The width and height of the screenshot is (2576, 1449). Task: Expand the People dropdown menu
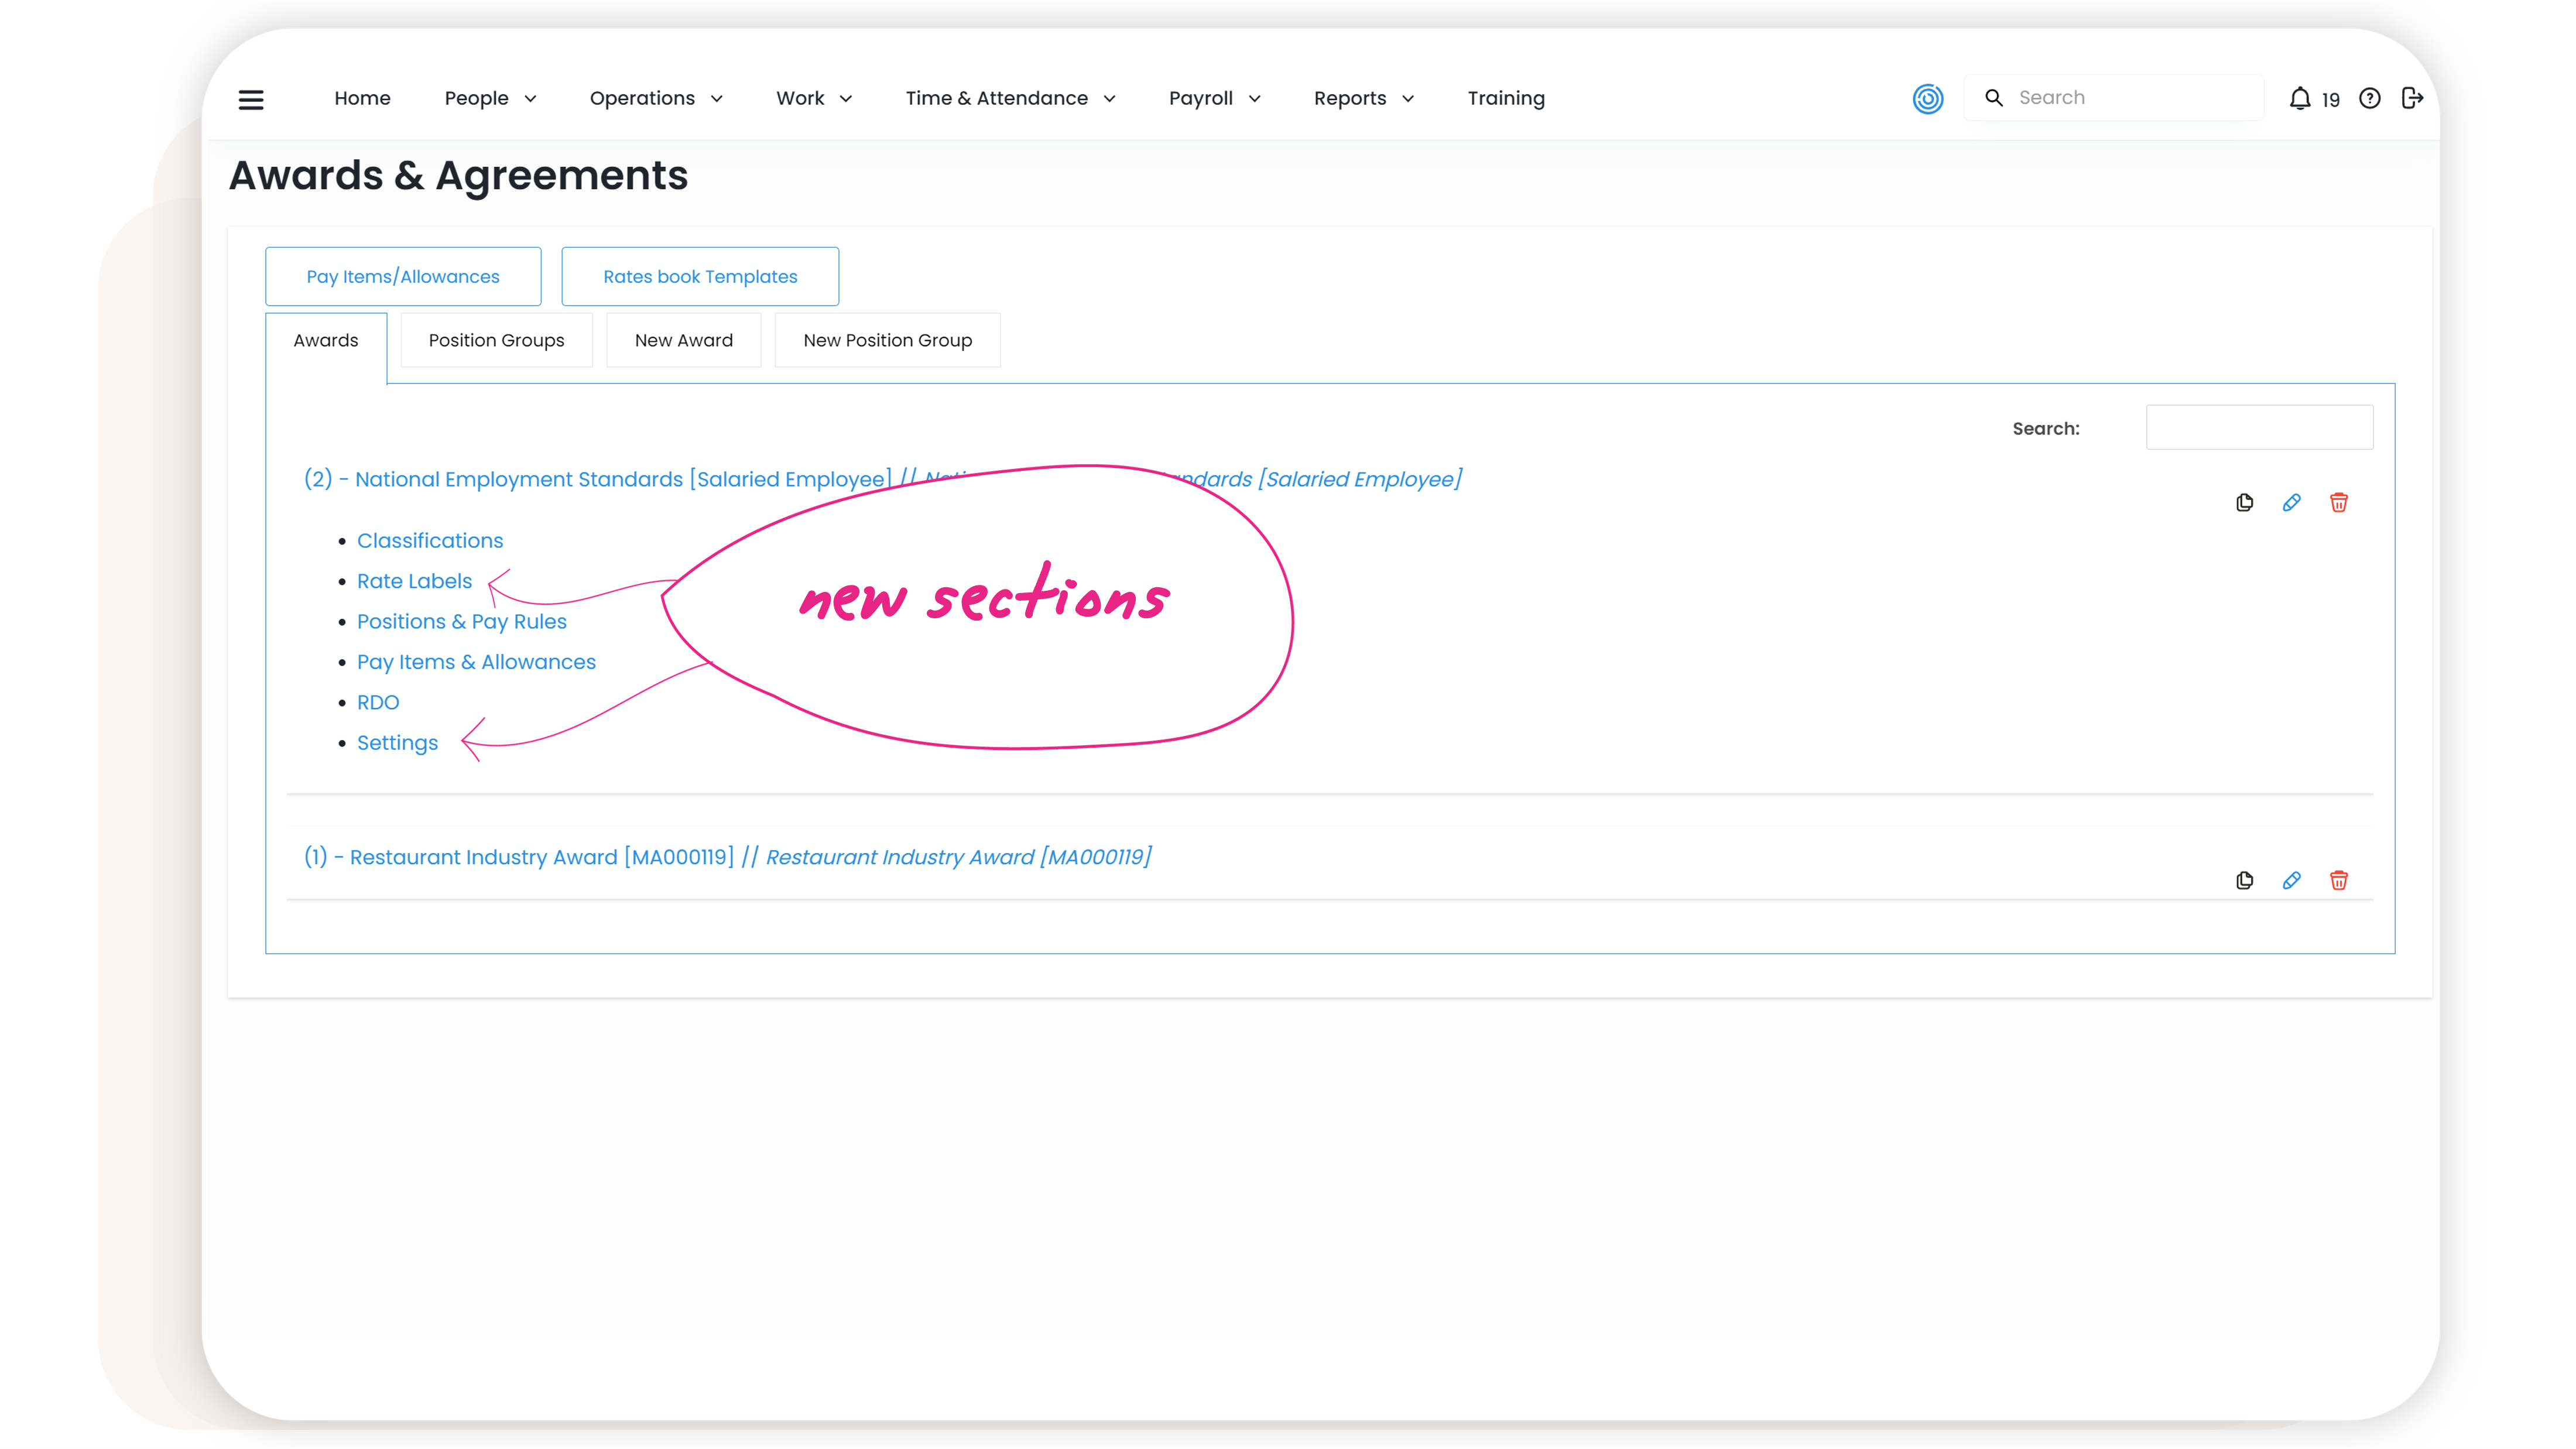pyautogui.click(x=490, y=98)
